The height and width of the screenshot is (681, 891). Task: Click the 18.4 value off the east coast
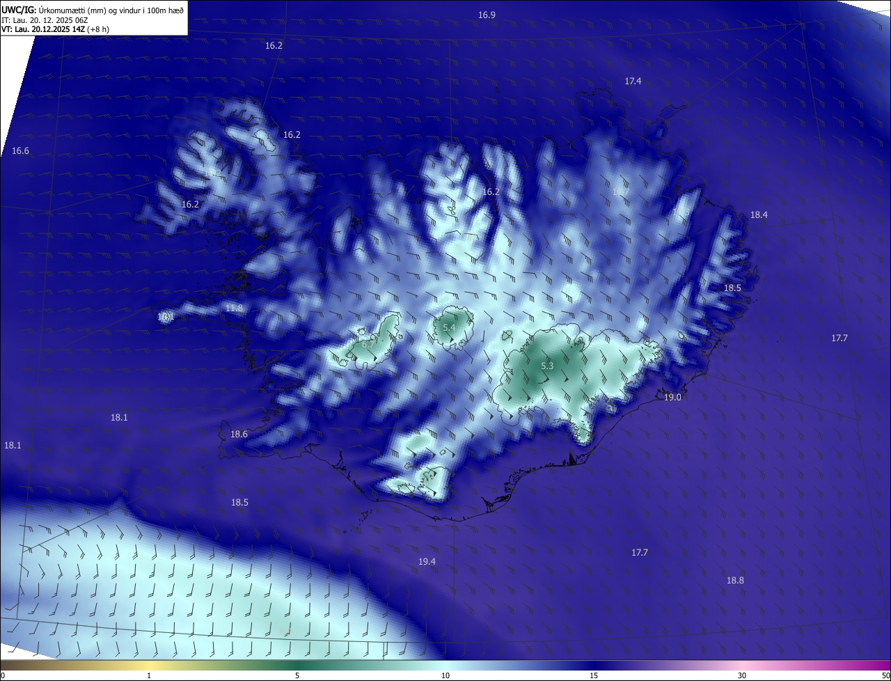[759, 215]
